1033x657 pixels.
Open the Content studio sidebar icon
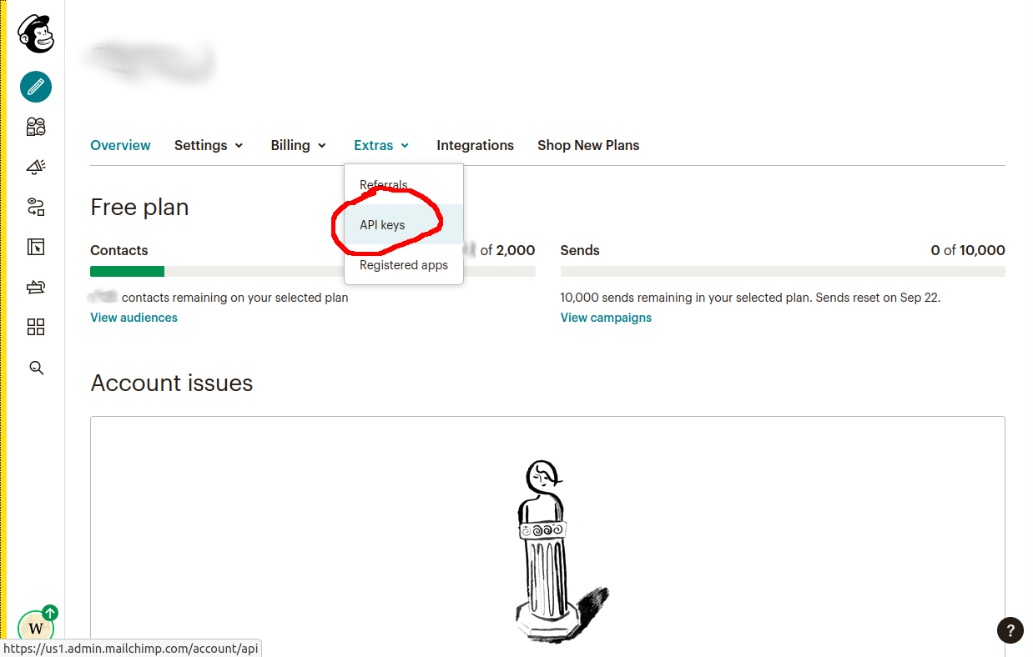click(x=36, y=287)
